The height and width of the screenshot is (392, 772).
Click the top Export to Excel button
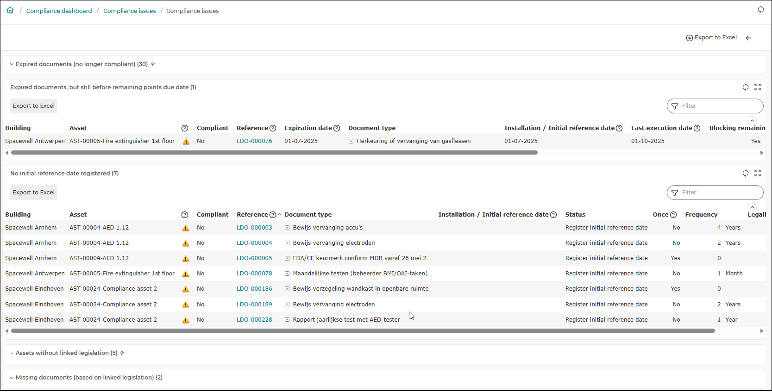pyautogui.click(x=711, y=37)
